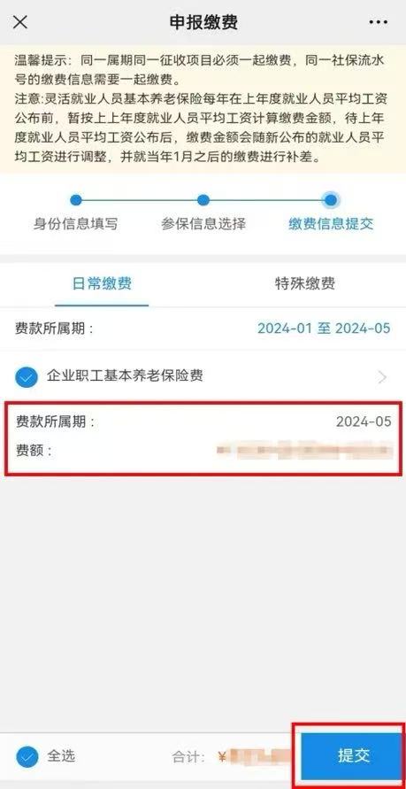The width and height of the screenshot is (406, 789).
Task: Switch to the 日常缴费 tab
Action: [x=102, y=283]
